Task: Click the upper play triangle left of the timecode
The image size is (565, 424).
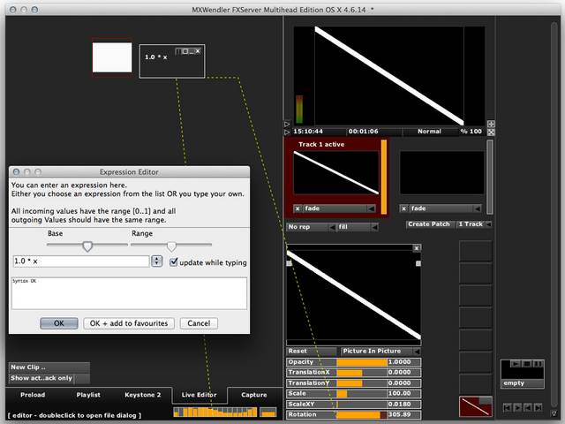Action: click(x=287, y=124)
